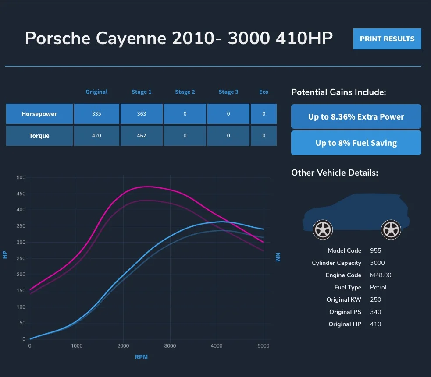Select the Original column header
This screenshot has width=431, height=377.
96,92
